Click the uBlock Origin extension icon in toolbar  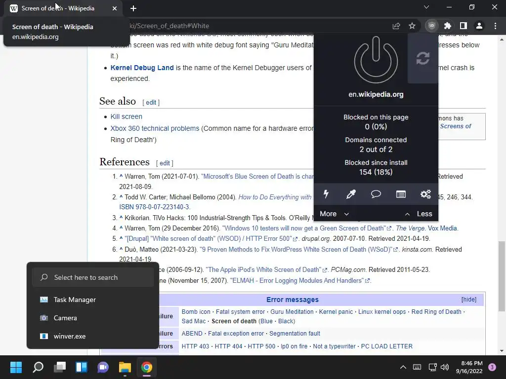(x=432, y=26)
